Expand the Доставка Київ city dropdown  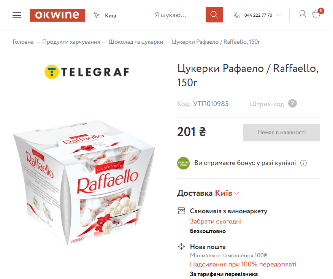pos(227,193)
